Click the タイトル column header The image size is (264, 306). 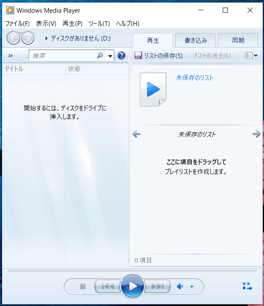click(34, 69)
